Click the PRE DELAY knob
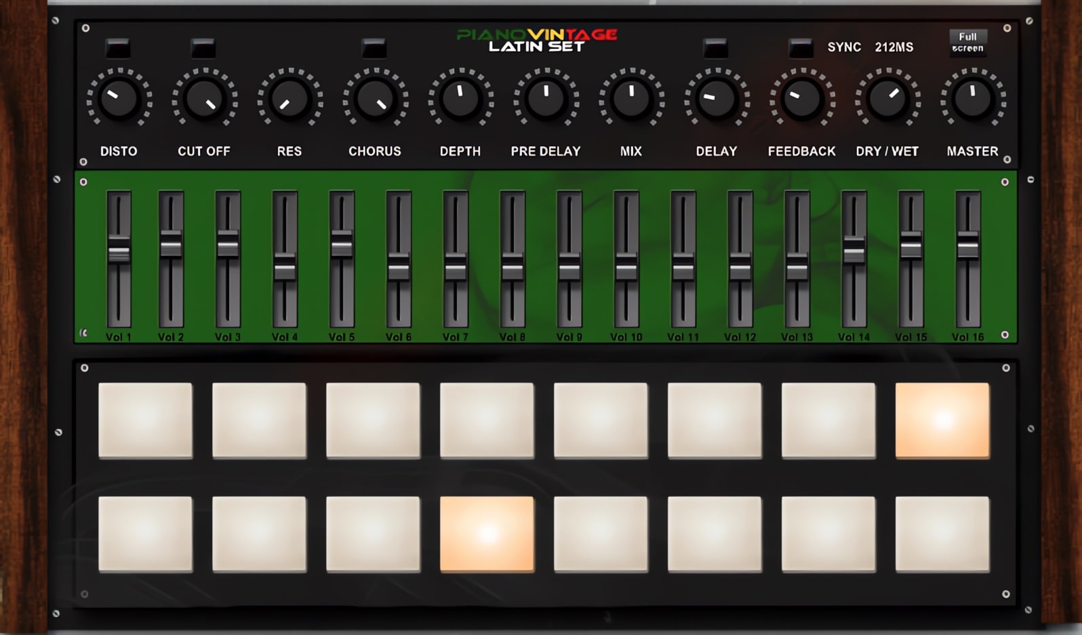The width and height of the screenshot is (1082, 635). click(x=546, y=100)
